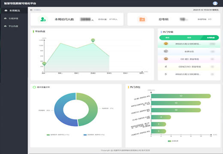Click the silver medal icon in second ranking row
This screenshot has height=154, width=223.
click(166, 51)
